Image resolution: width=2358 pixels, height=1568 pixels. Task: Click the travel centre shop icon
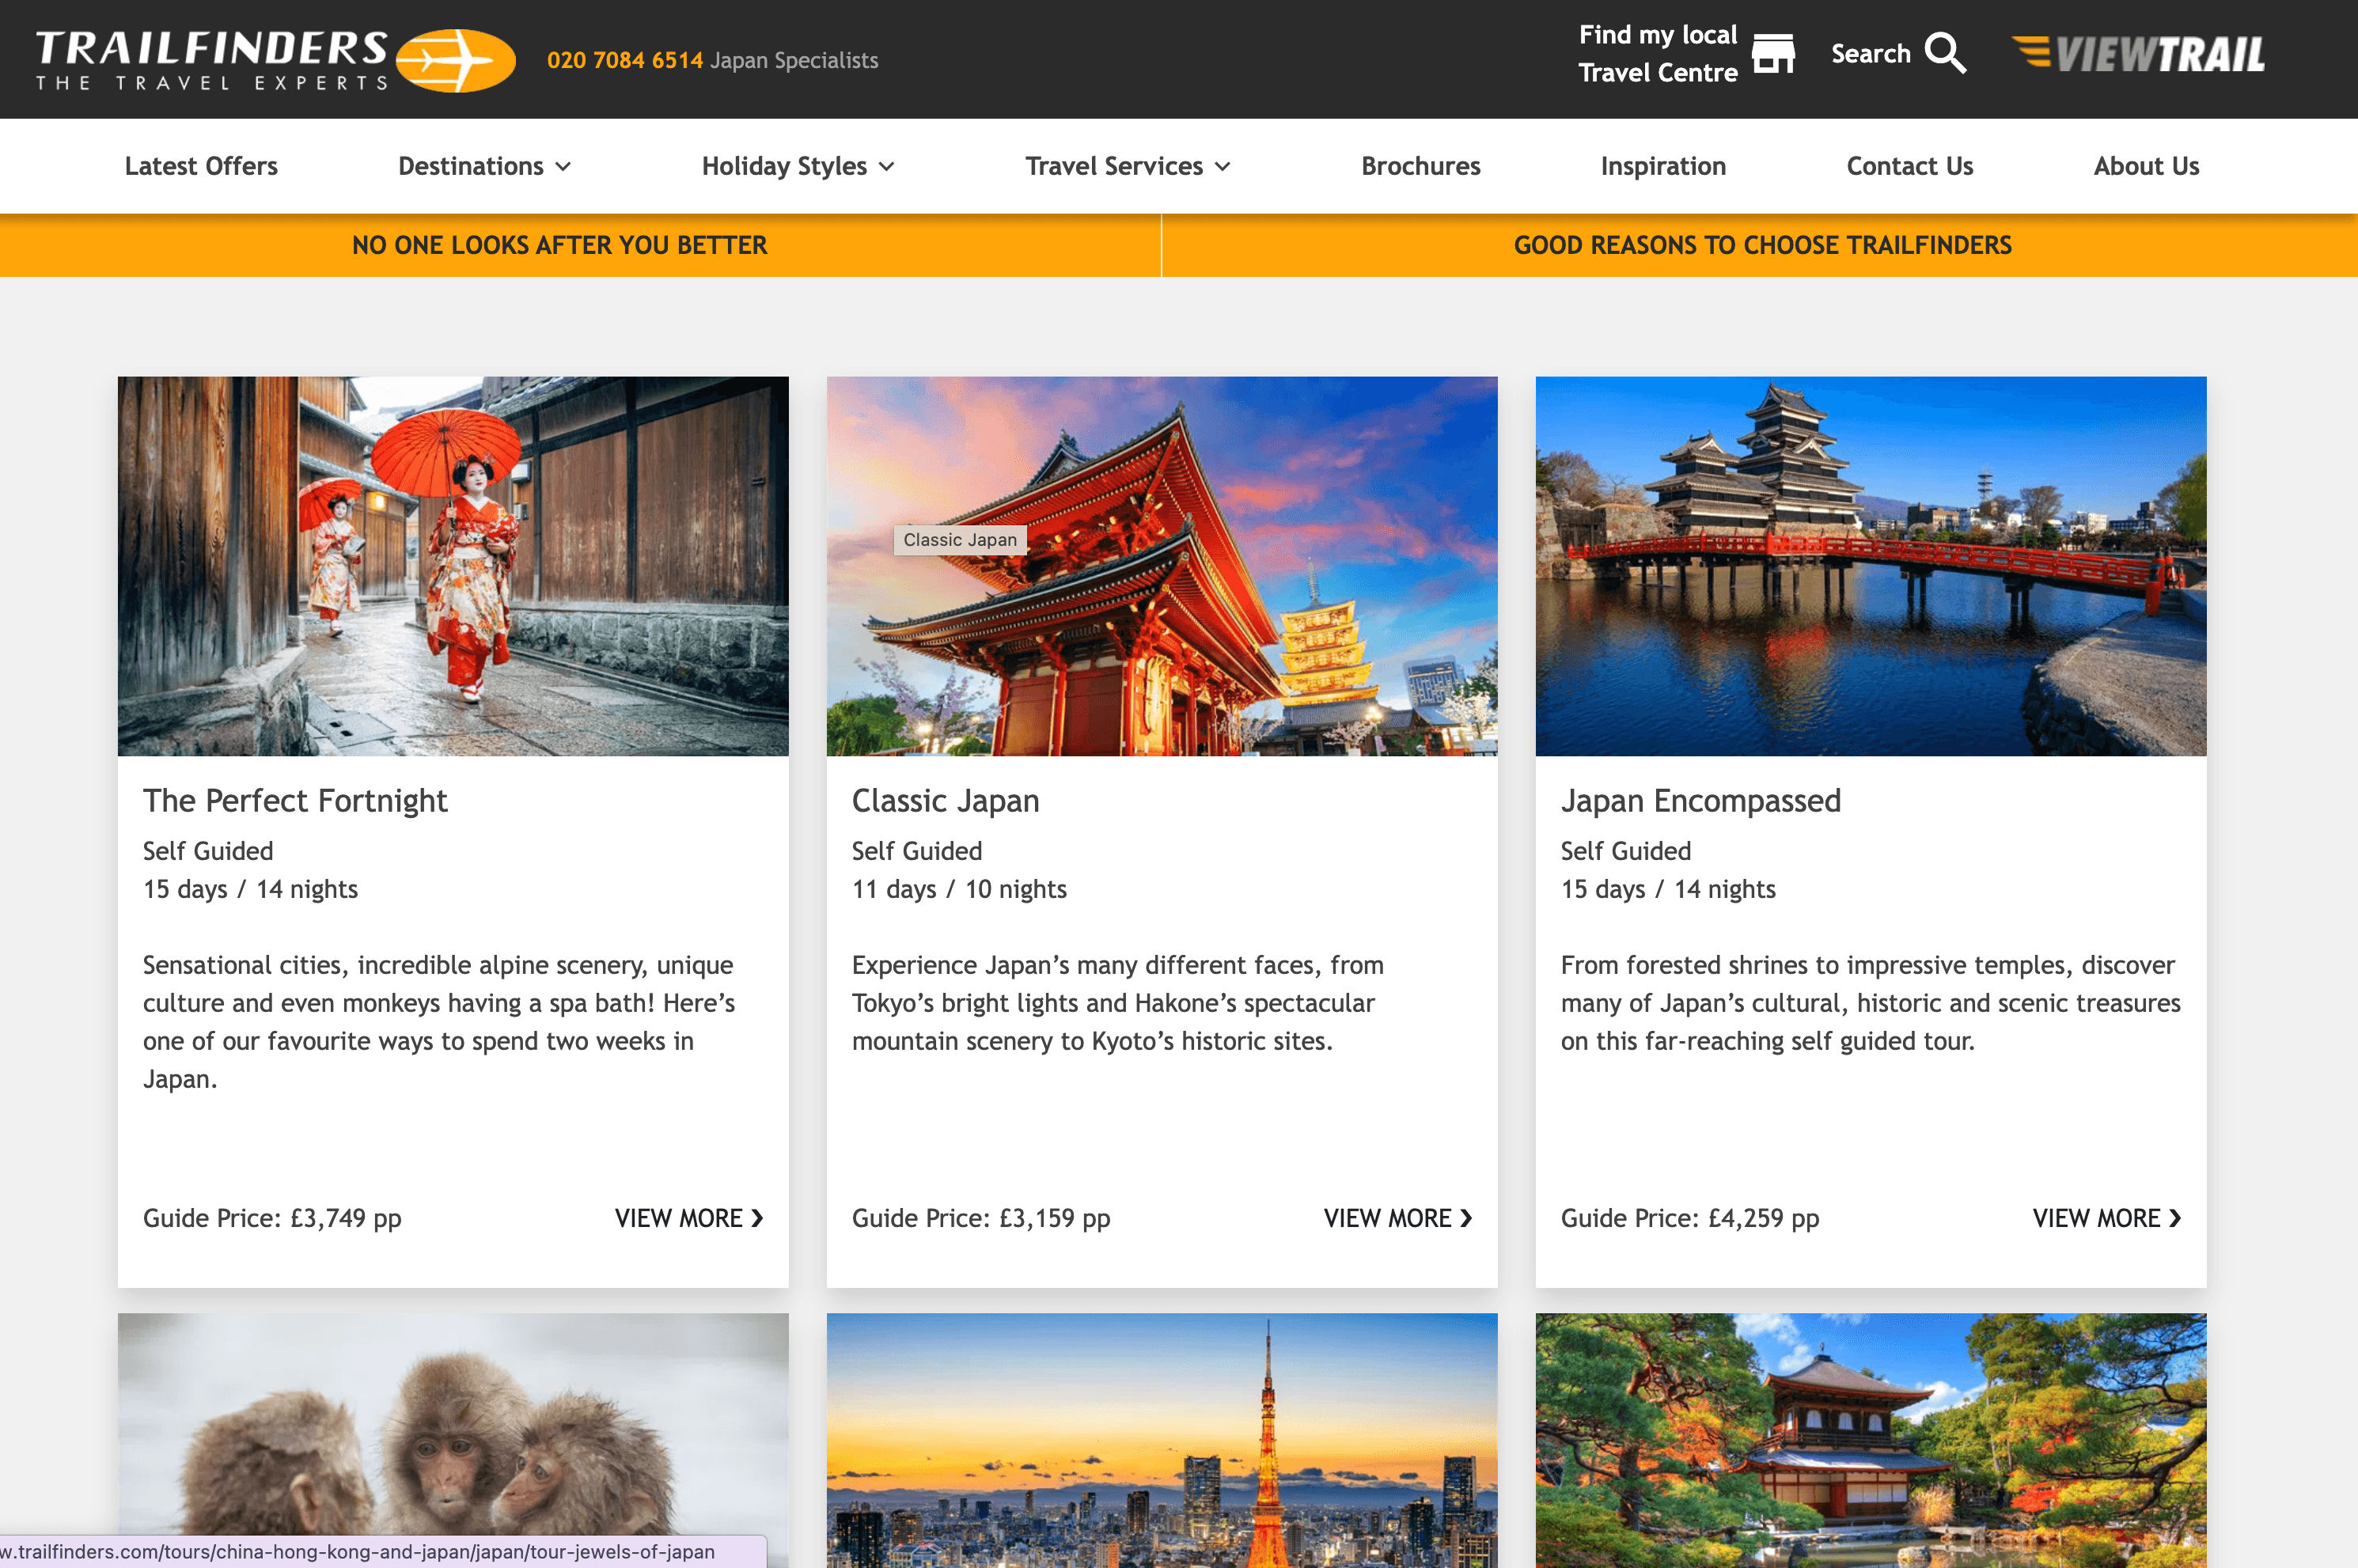(x=1773, y=54)
